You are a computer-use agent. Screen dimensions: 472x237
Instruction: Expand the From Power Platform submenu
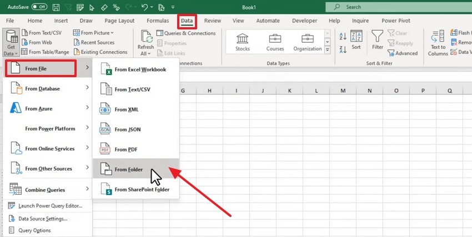click(48, 128)
